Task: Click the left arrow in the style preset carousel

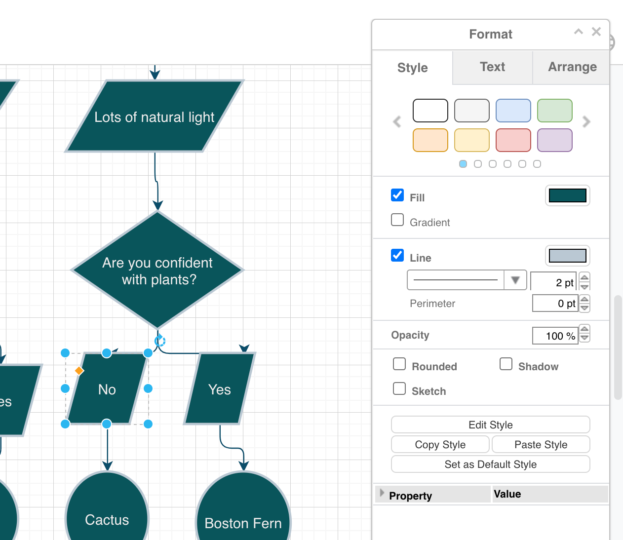Action: pyautogui.click(x=397, y=121)
